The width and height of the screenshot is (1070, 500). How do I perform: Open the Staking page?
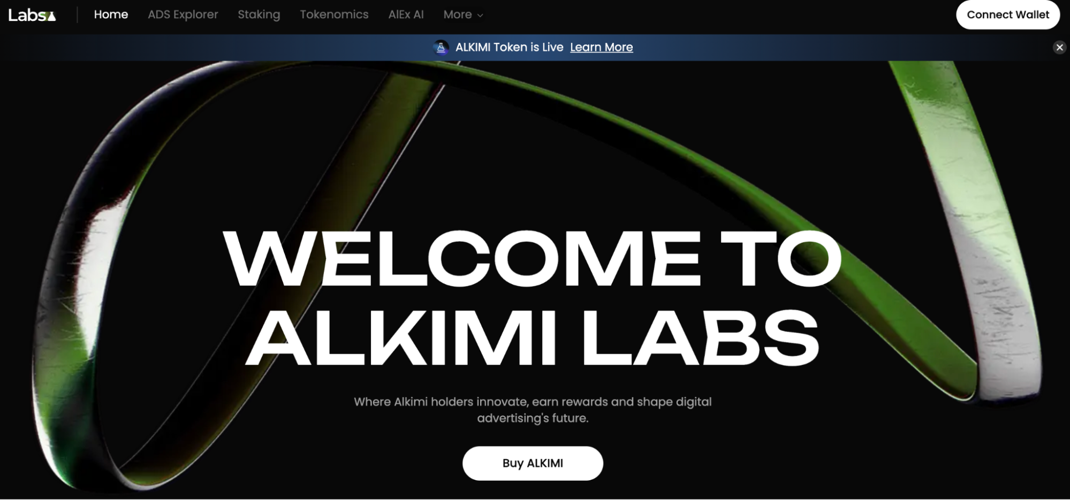259,14
